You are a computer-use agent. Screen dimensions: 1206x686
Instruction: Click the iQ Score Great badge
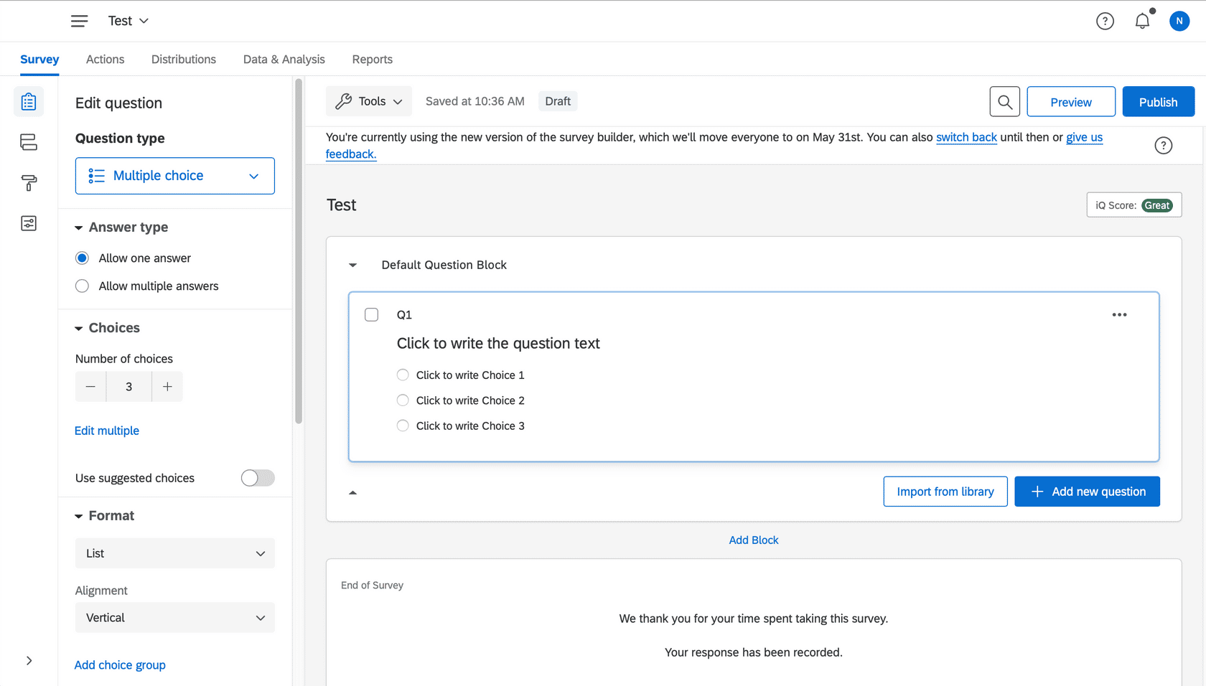tap(1156, 205)
